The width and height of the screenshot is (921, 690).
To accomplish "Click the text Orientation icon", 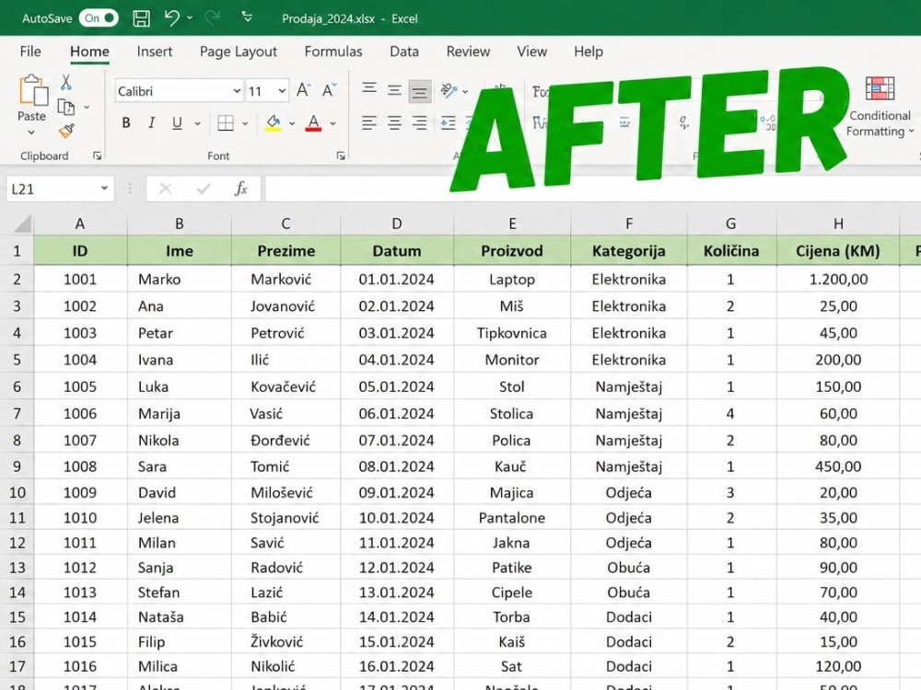I will tap(449, 90).
